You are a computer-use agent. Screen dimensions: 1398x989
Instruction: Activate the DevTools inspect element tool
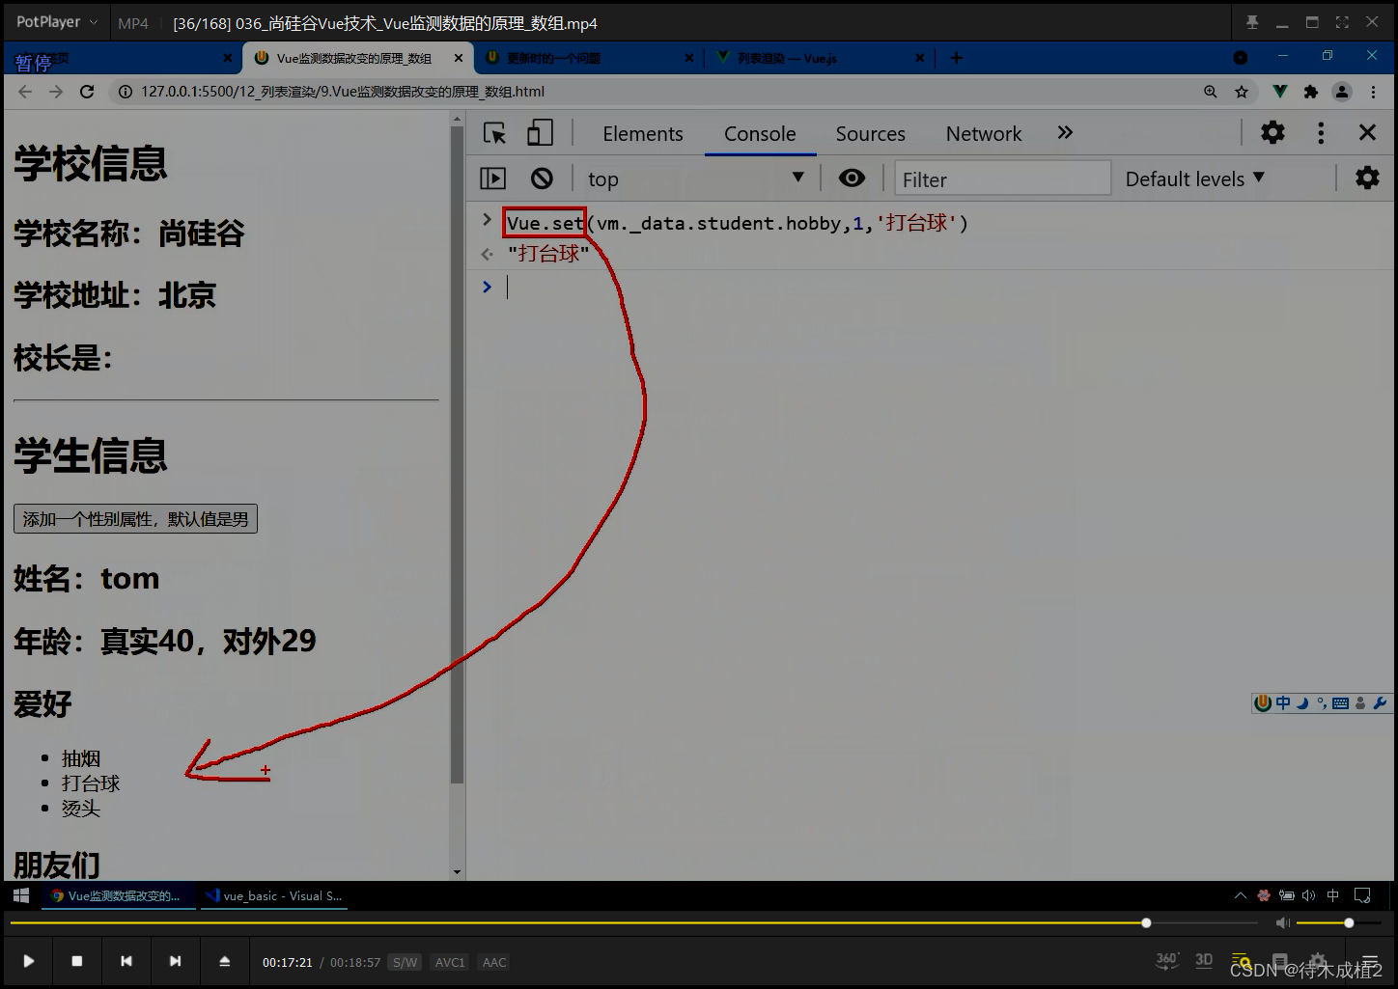click(494, 133)
